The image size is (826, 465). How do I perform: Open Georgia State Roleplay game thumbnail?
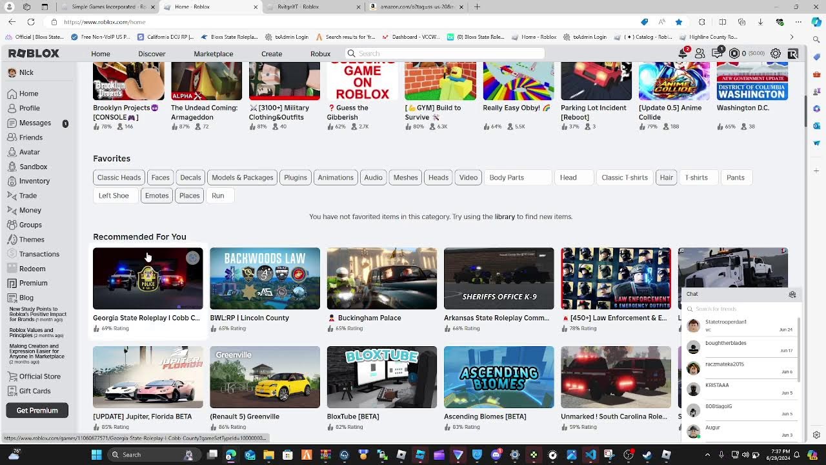tap(148, 278)
